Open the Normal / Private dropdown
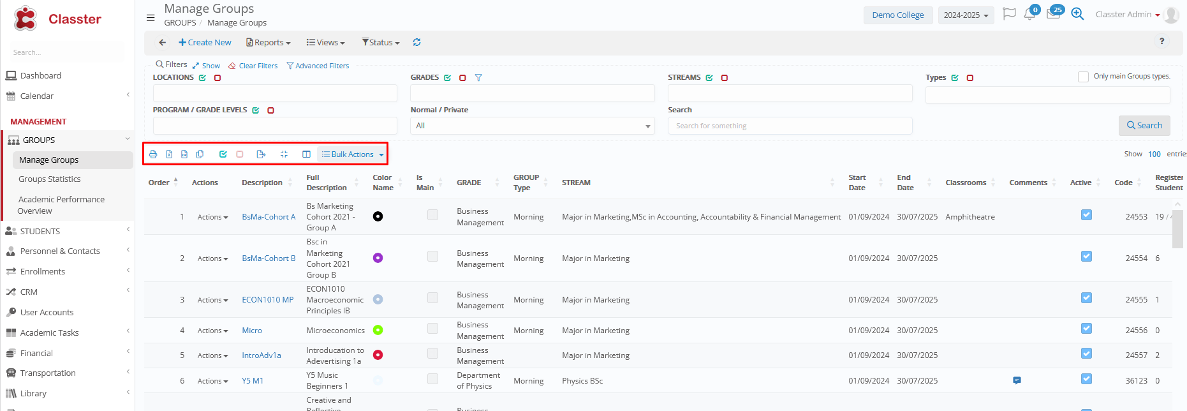1187x411 pixels. tap(532, 126)
